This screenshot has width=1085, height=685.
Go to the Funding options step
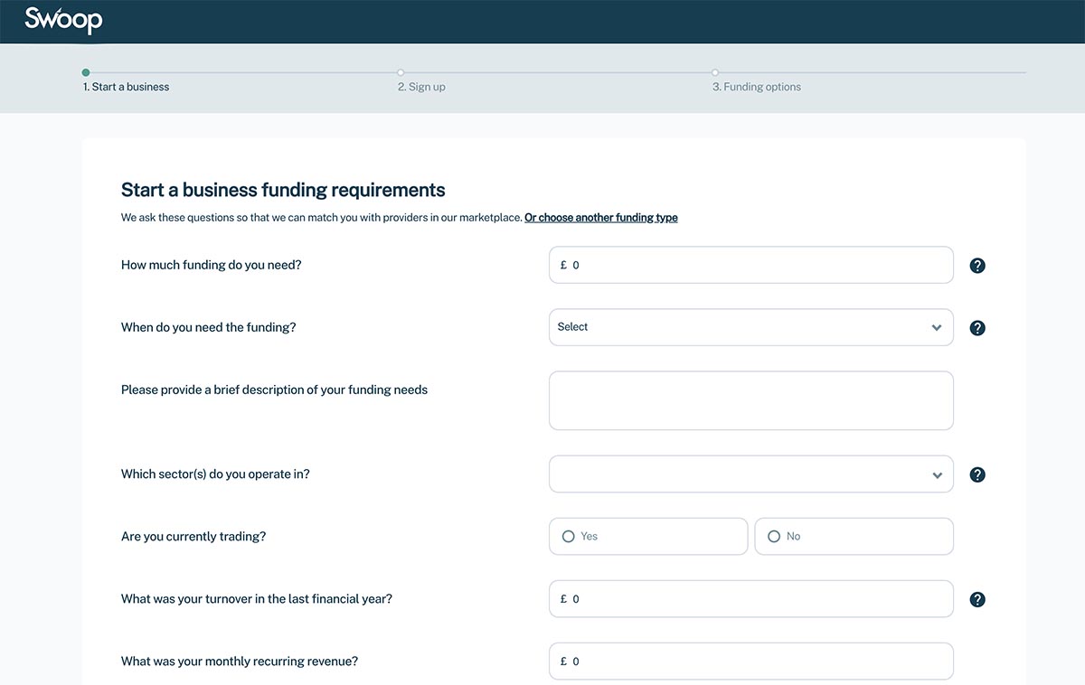pyautogui.click(x=756, y=86)
